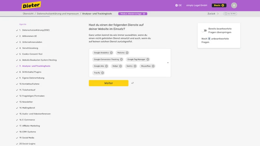
Task: Open agenda item 4 Verschlüsselung
Action: [29, 48]
